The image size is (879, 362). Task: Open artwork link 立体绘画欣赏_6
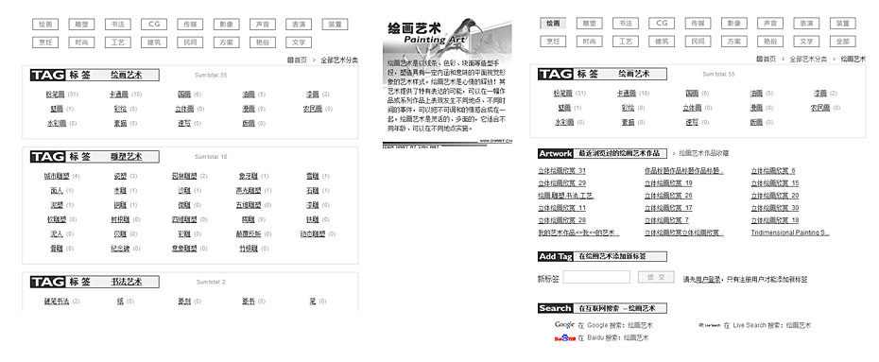(x=773, y=171)
